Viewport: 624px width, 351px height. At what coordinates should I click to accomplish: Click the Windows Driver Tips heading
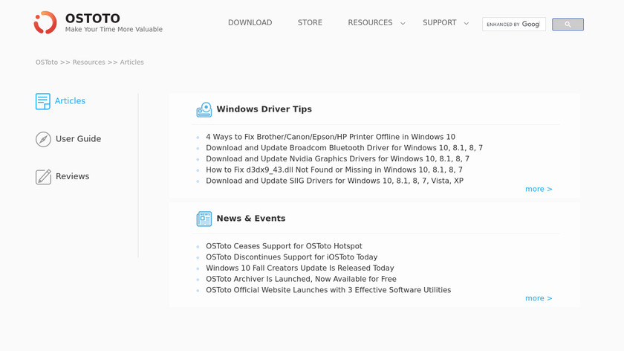(x=264, y=109)
